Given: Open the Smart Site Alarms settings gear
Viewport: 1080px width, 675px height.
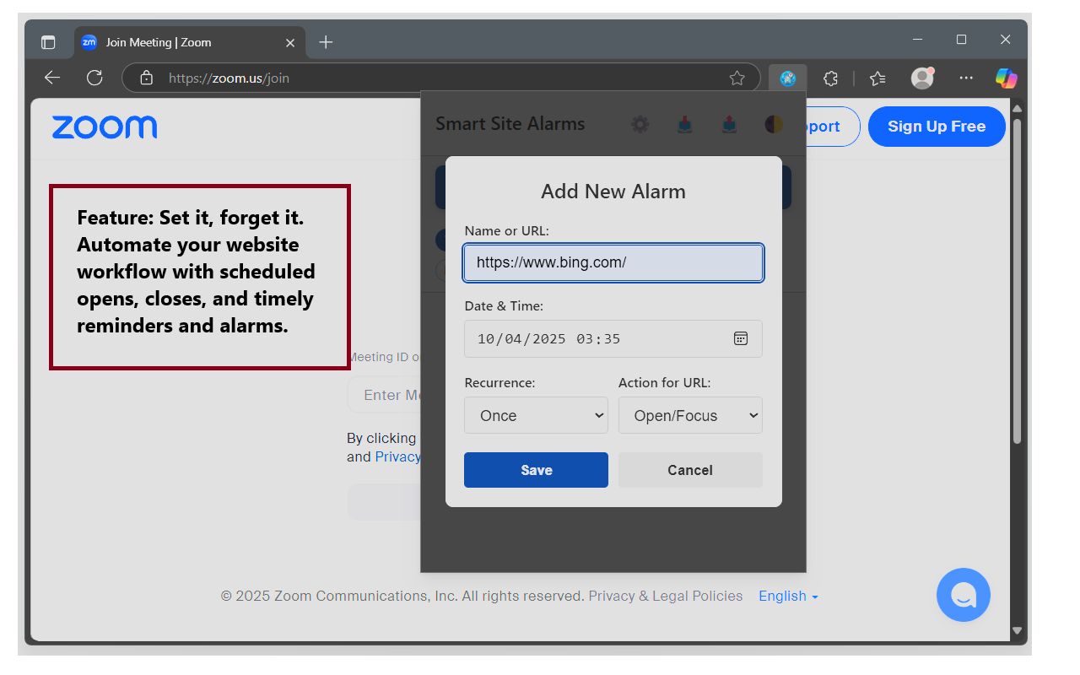Looking at the screenshot, I should pyautogui.click(x=640, y=124).
